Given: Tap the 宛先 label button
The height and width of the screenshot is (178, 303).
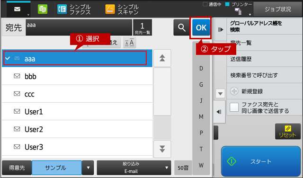Looking at the screenshot, I should [x=14, y=27].
